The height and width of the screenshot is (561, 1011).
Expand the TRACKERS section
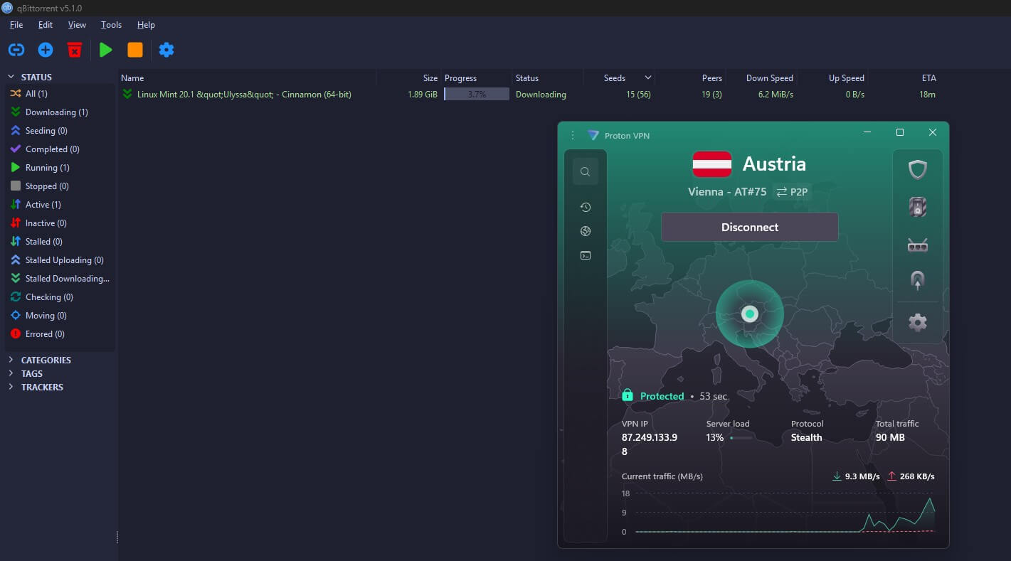click(x=11, y=387)
